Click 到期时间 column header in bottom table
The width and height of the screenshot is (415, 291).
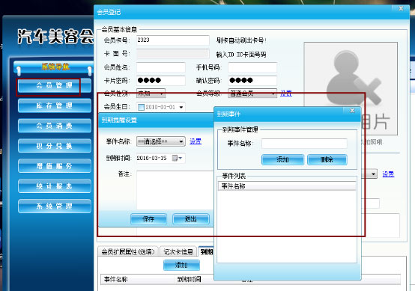[x=189, y=279]
